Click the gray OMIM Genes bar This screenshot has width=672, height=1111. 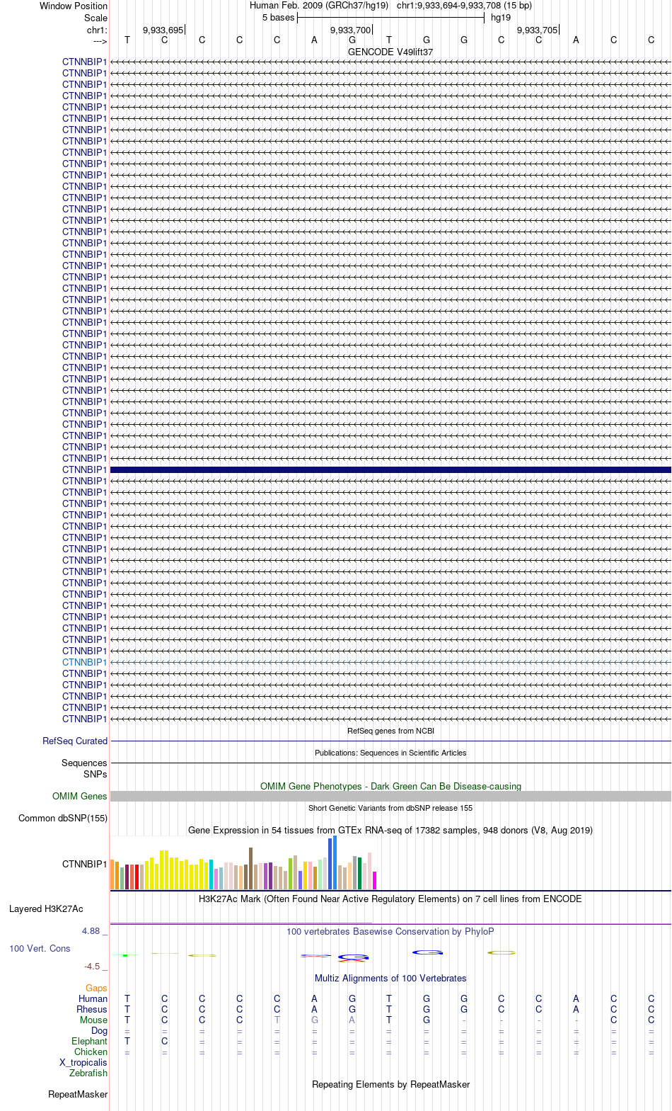coord(390,796)
